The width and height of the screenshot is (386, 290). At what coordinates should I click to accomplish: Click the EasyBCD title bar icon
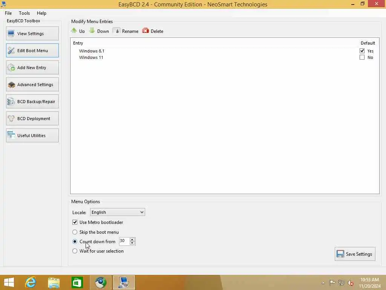(x=3, y=4)
